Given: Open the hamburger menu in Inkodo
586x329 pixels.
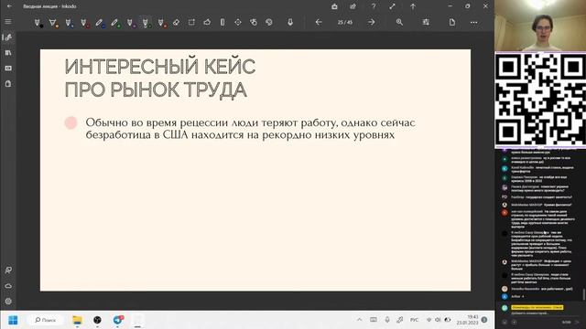Looking at the screenshot, I should (8, 22).
